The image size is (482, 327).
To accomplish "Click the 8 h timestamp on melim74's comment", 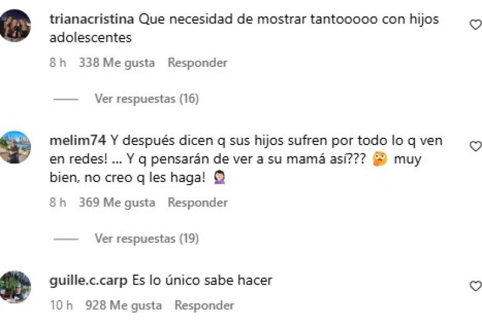I will [58, 203].
